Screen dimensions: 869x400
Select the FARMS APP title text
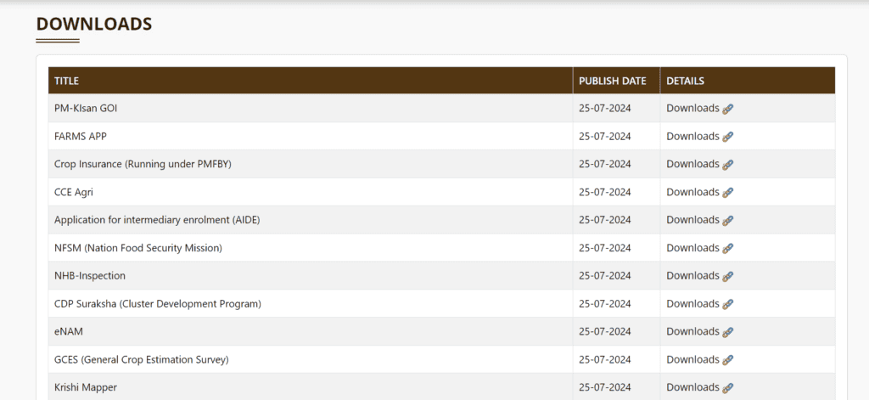pyautogui.click(x=81, y=136)
